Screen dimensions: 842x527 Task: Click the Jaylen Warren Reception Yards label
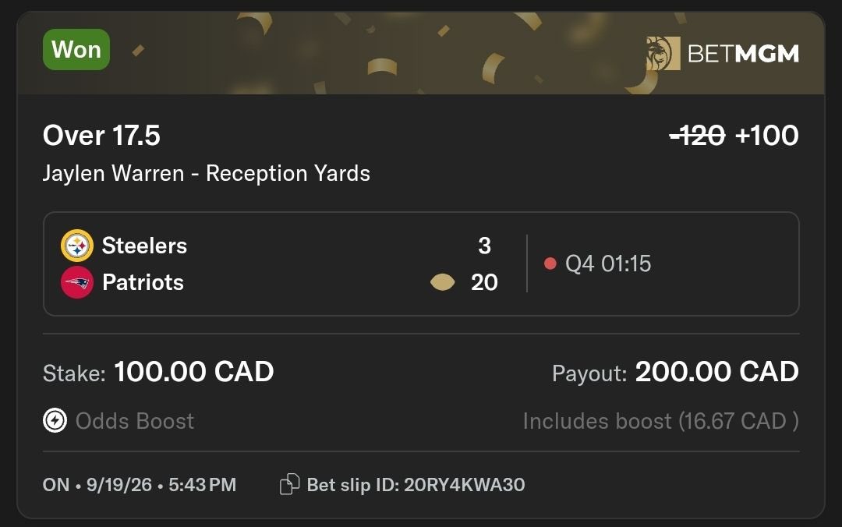point(207,174)
